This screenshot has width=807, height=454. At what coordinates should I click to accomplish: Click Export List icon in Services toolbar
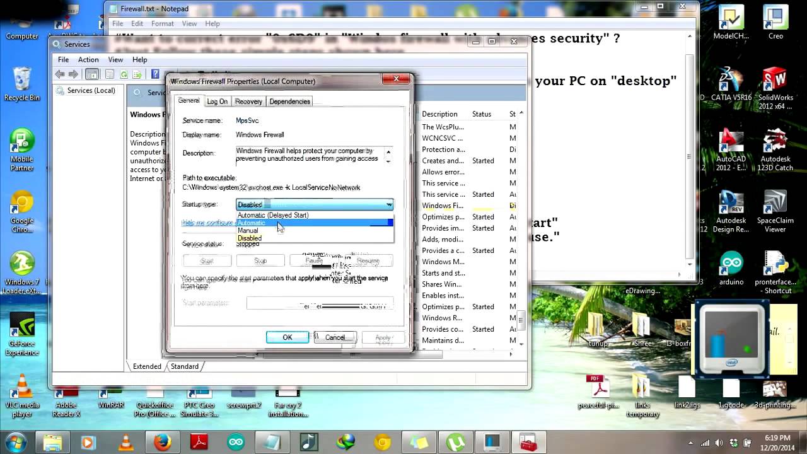[x=137, y=74]
